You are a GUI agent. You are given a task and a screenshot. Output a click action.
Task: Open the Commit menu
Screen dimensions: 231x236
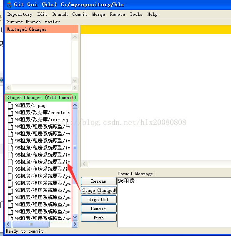tap(80, 14)
